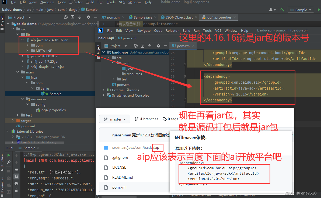Click the trash clear-all icon in Run console
Viewport: 321px width, 198px height.
pos(16,190)
